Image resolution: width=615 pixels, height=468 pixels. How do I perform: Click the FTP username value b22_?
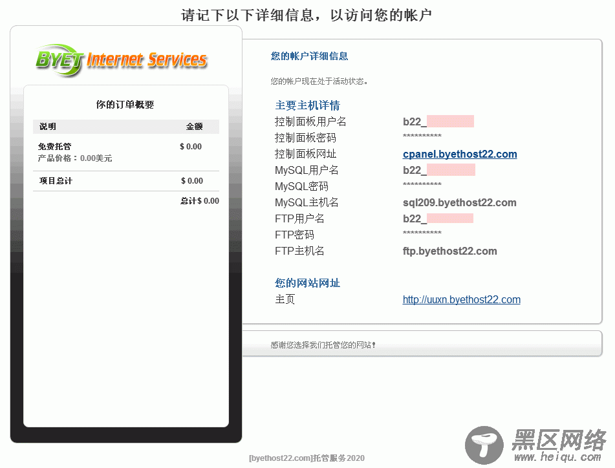[x=438, y=218]
